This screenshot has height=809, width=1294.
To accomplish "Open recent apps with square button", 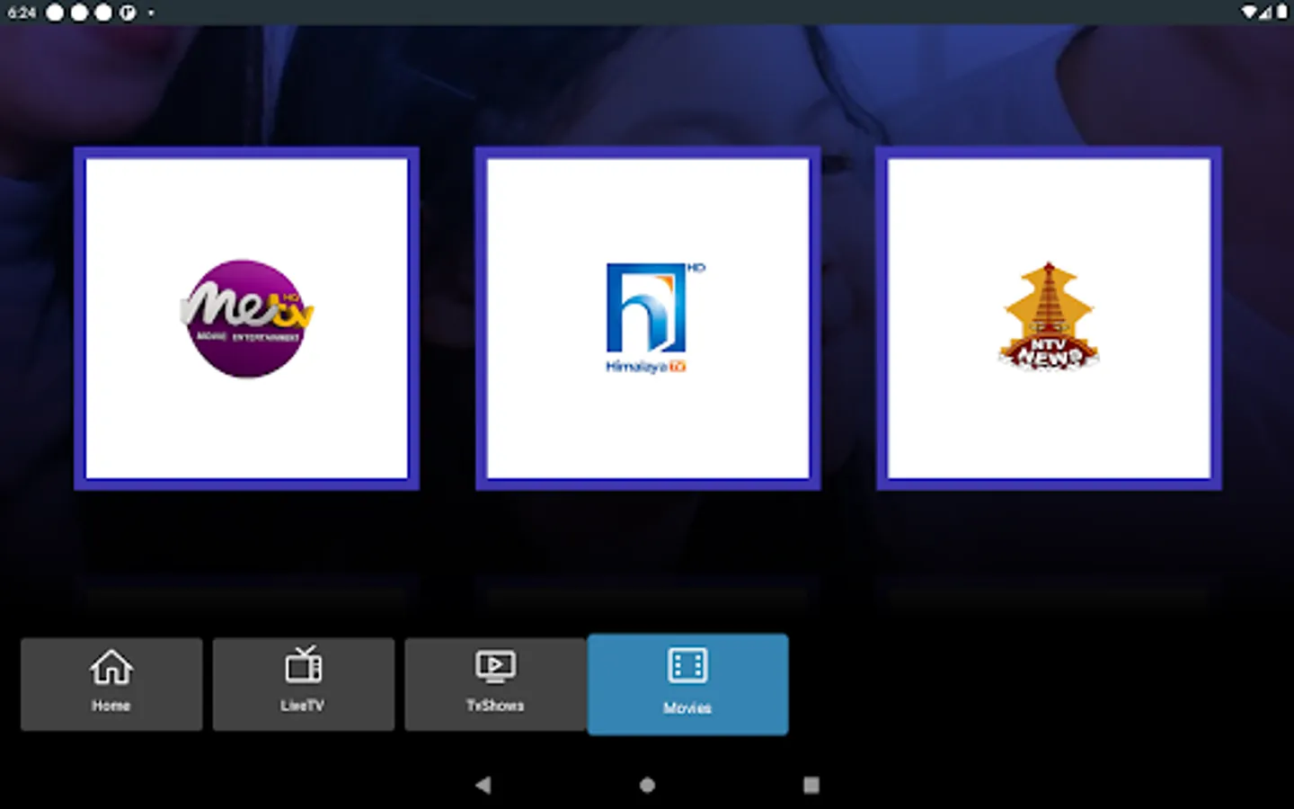I will [811, 785].
